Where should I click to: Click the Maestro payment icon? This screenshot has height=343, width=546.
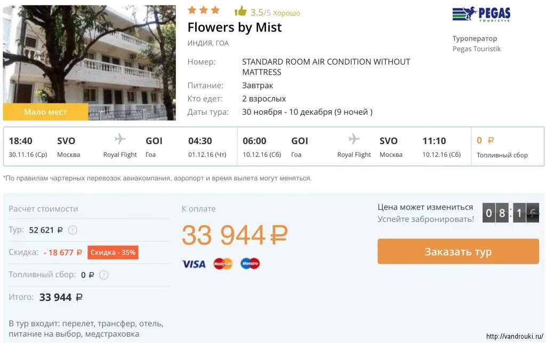[x=250, y=264]
